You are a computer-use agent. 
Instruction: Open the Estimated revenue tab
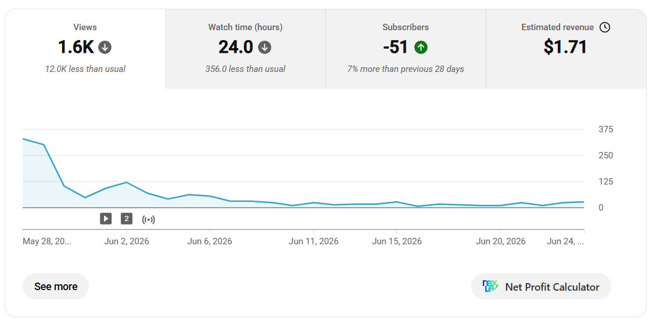point(566,49)
